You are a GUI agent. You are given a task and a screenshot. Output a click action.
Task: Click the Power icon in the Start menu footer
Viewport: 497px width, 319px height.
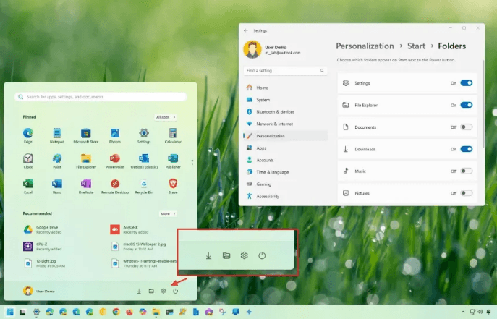point(175,291)
